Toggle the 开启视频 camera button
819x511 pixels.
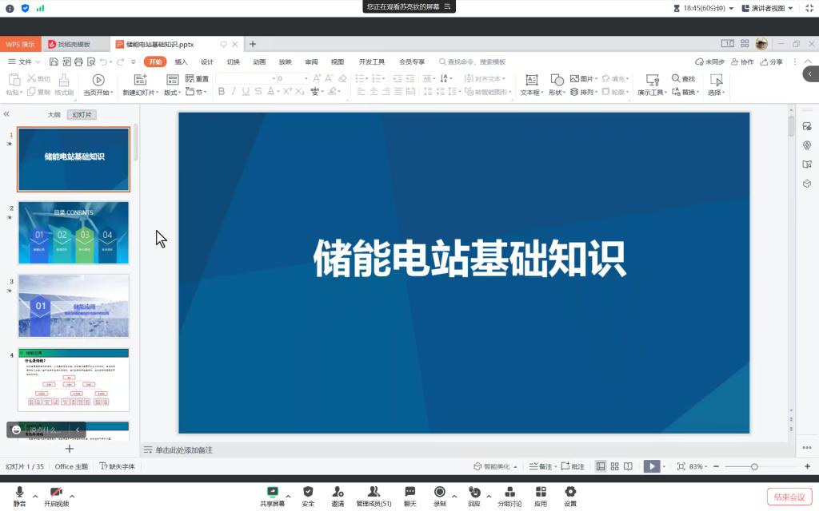click(56, 492)
